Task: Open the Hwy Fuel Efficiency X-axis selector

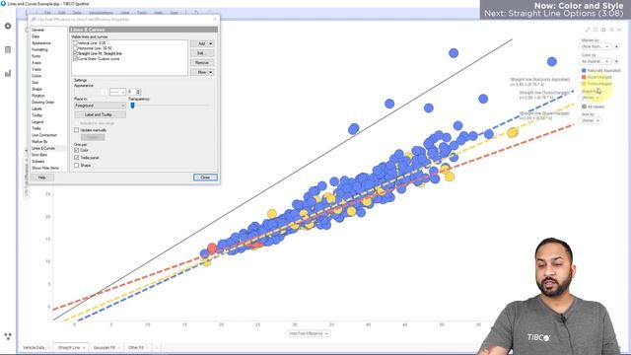Action: pyautogui.click(x=308, y=333)
